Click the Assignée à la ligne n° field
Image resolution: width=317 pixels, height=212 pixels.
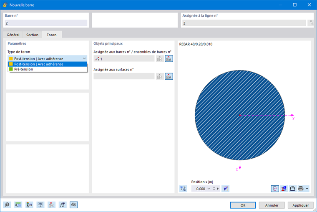tap(244, 23)
